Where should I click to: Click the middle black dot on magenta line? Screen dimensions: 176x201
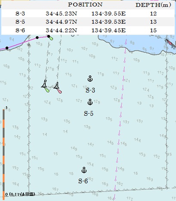(x=37, y=37)
